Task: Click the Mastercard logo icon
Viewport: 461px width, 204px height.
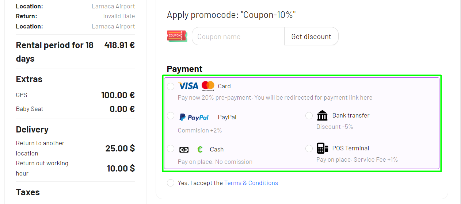Action: pyautogui.click(x=208, y=86)
